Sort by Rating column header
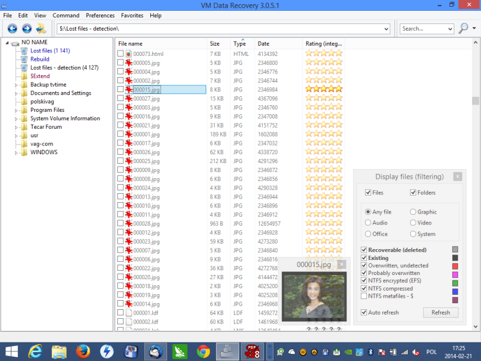This screenshot has height=361, width=481. 323,43
